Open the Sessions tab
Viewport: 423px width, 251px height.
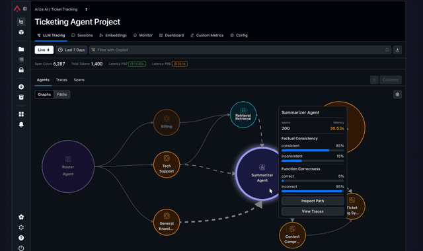click(82, 35)
